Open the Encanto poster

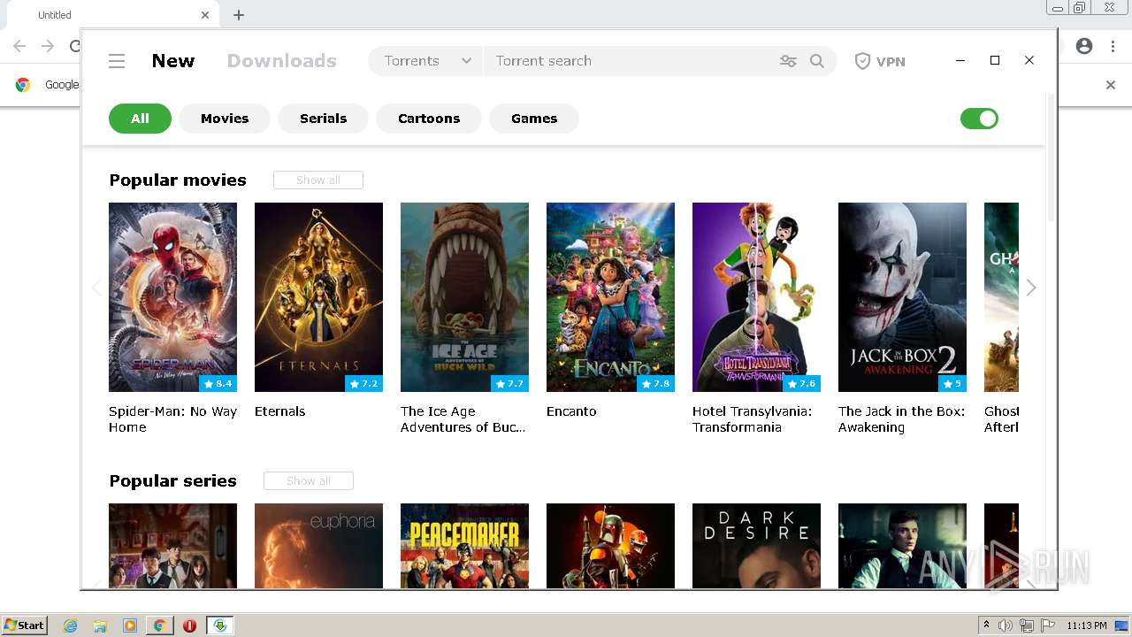[x=610, y=297]
